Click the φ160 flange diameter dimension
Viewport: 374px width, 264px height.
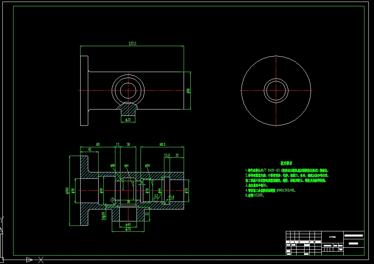click(67, 190)
